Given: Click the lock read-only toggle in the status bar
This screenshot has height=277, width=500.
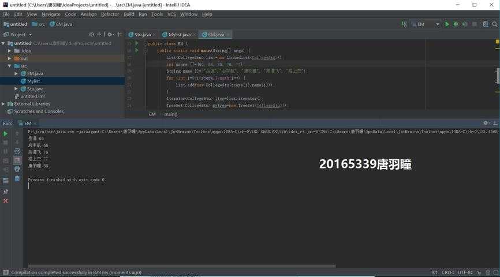Looking at the screenshot, I should coord(479,272).
